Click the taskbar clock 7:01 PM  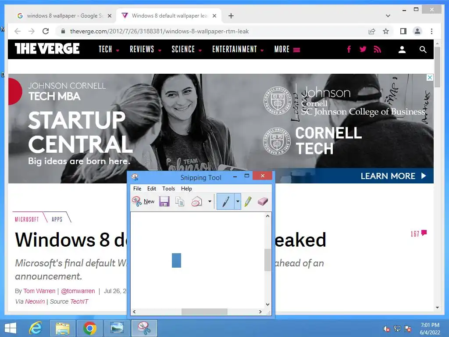point(430,328)
